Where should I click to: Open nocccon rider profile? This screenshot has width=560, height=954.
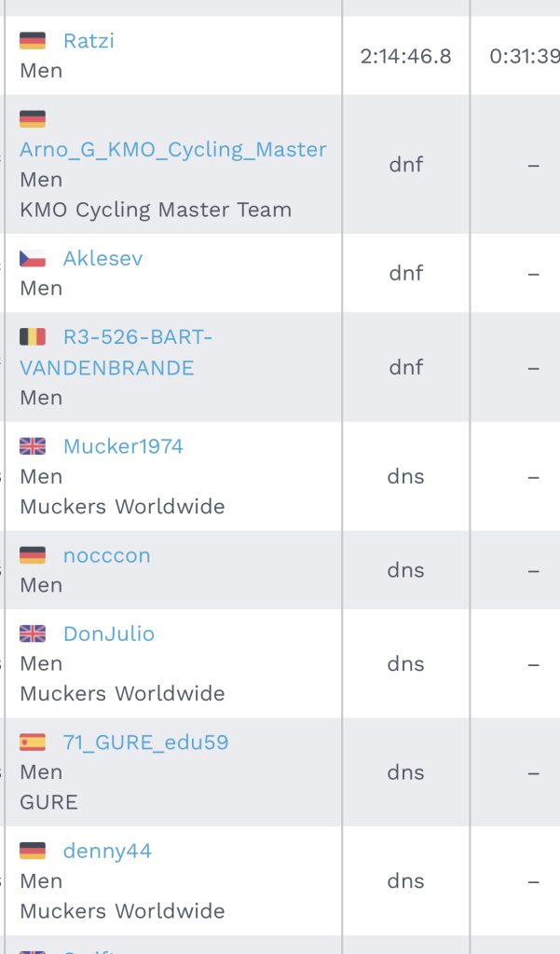[106, 555]
